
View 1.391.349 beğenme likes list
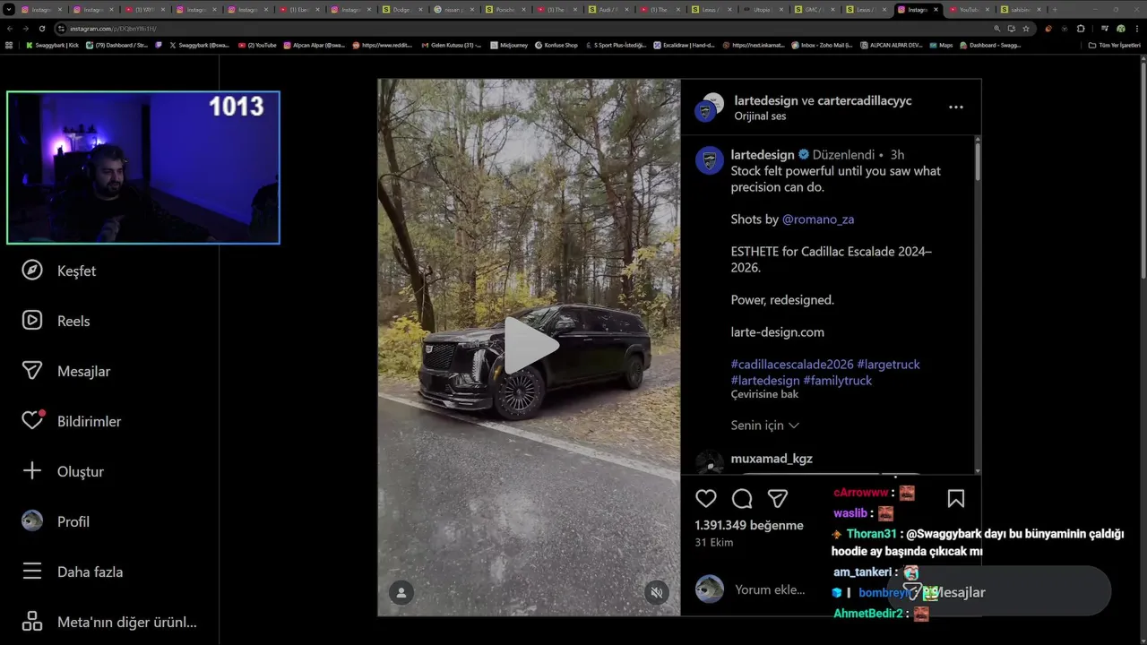tap(749, 525)
